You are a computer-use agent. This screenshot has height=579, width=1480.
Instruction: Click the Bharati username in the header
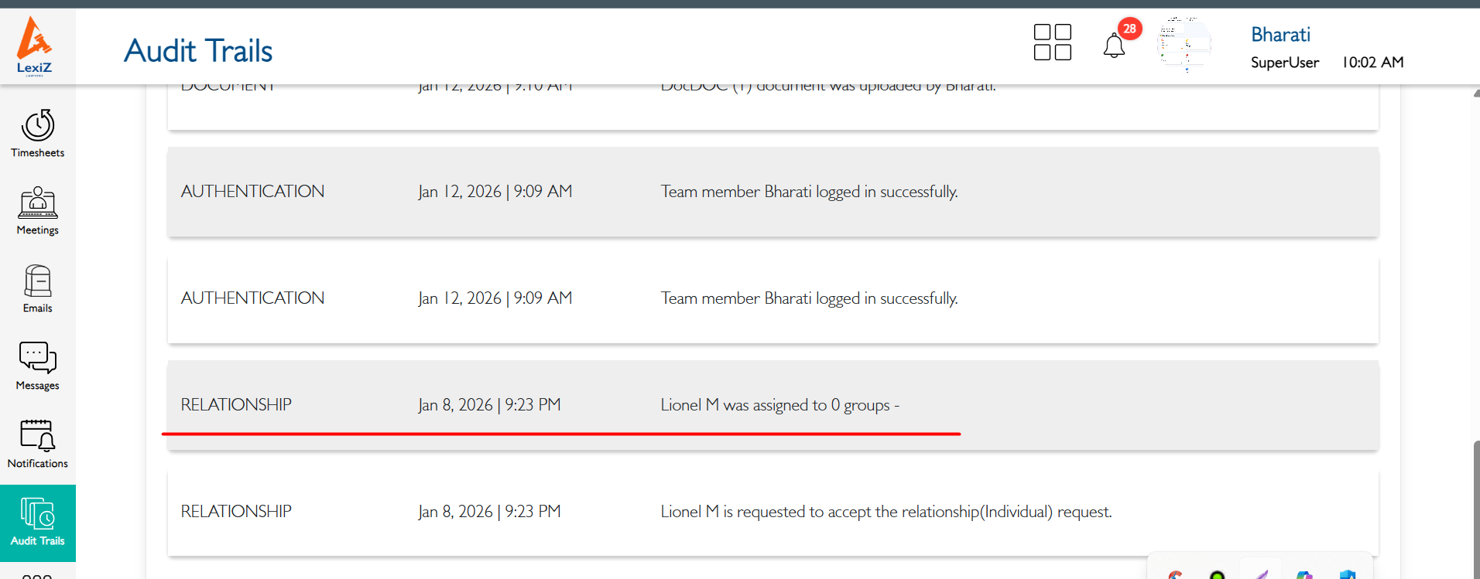[1280, 35]
